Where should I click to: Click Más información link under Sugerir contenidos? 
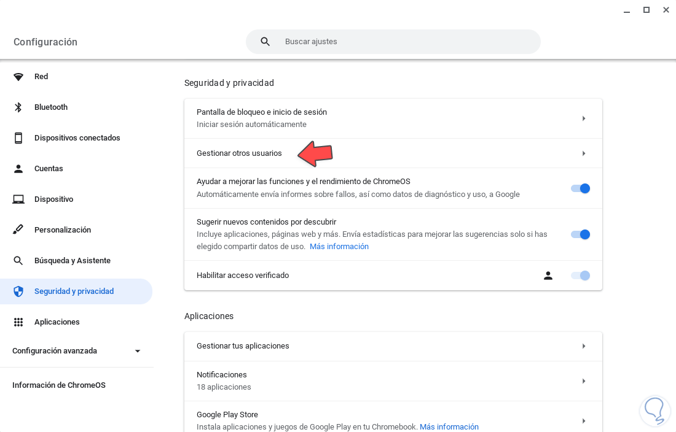[x=339, y=247]
